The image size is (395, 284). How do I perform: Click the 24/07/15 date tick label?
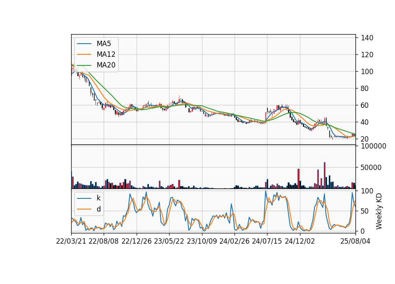(x=267, y=241)
